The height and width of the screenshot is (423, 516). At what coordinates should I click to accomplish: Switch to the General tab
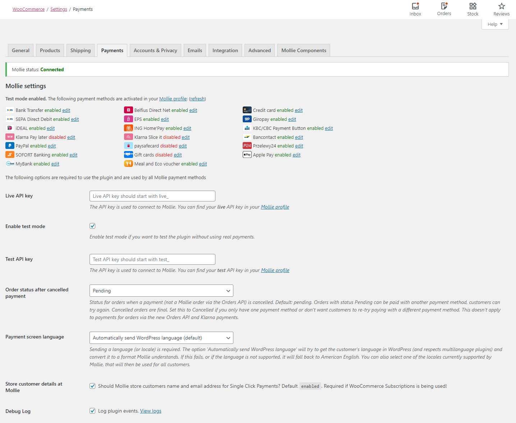tap(20, 50)
